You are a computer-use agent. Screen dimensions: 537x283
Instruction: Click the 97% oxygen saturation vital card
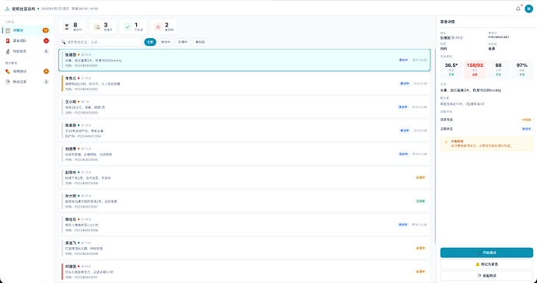[522, 69]
